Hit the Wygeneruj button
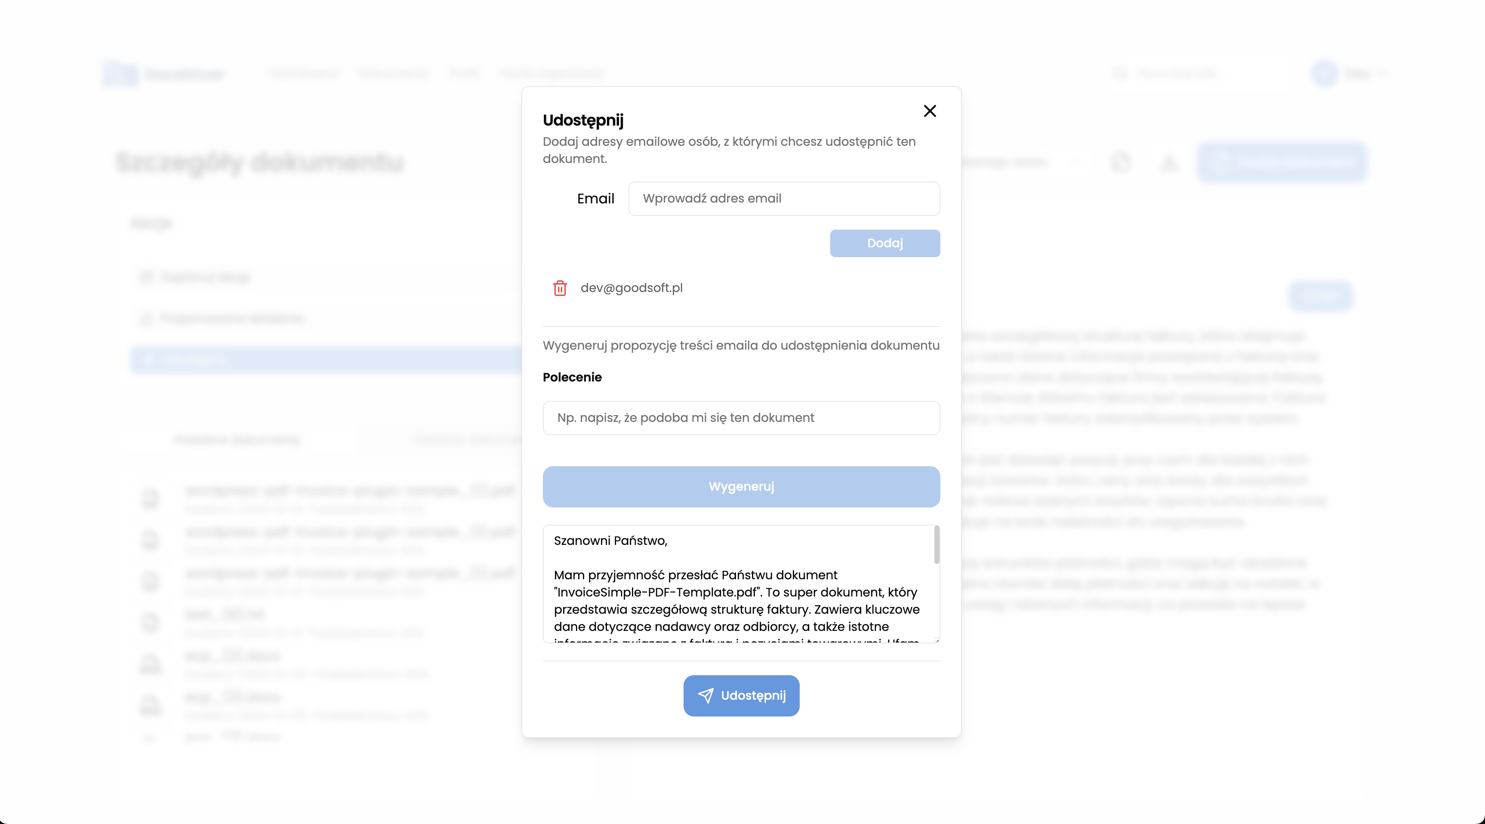Screen dimensions: 1485x824 (741, 487)
